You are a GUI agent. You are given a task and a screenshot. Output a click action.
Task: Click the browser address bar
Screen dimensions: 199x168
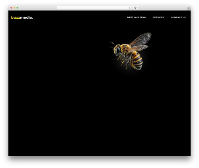[x=94, y=8]
